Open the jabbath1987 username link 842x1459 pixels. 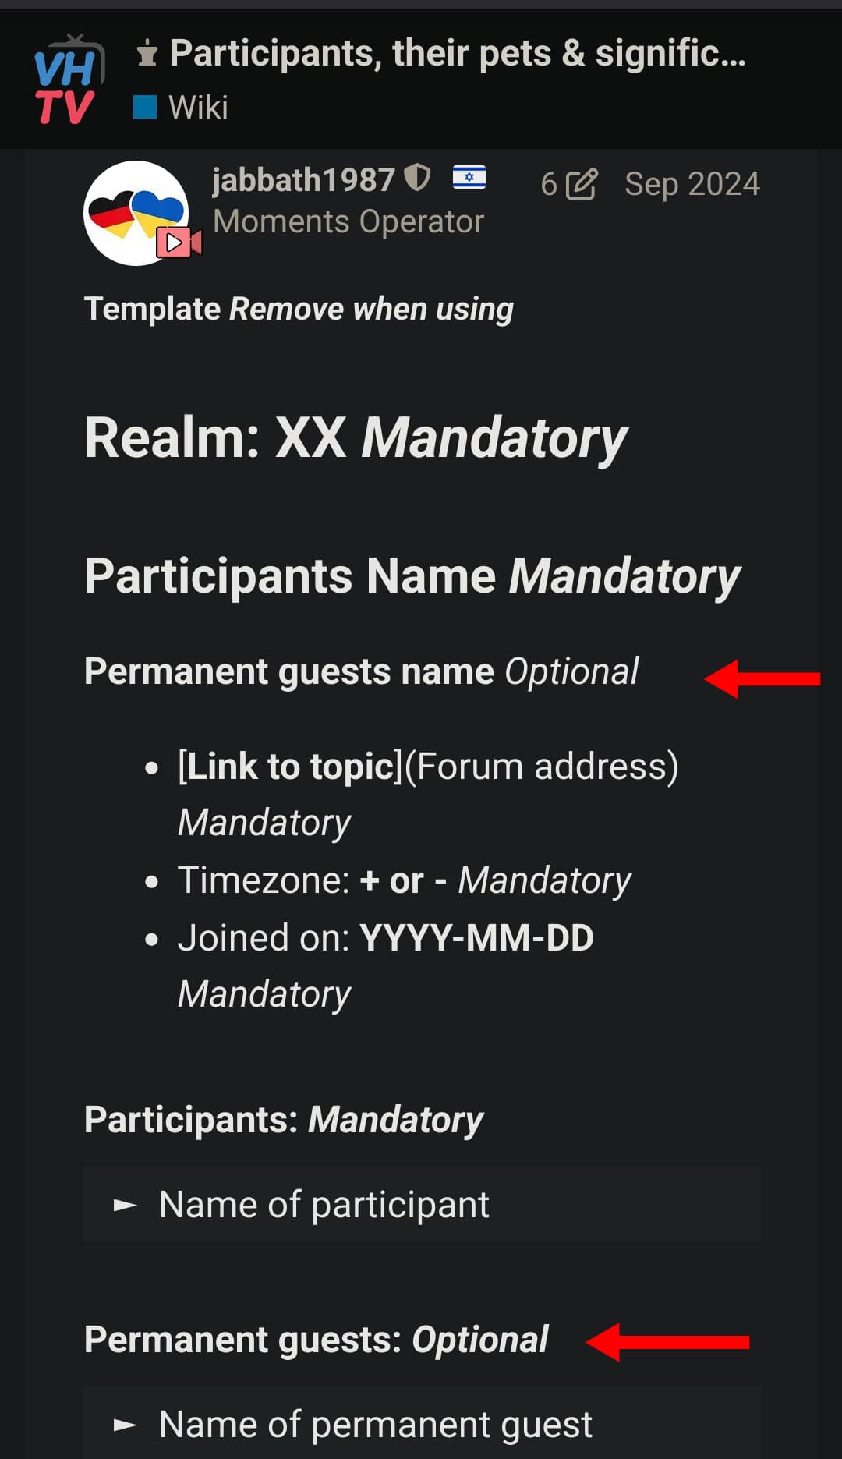[303, 180]
